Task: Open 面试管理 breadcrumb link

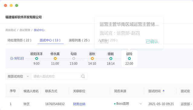Action: pos(25,30)
